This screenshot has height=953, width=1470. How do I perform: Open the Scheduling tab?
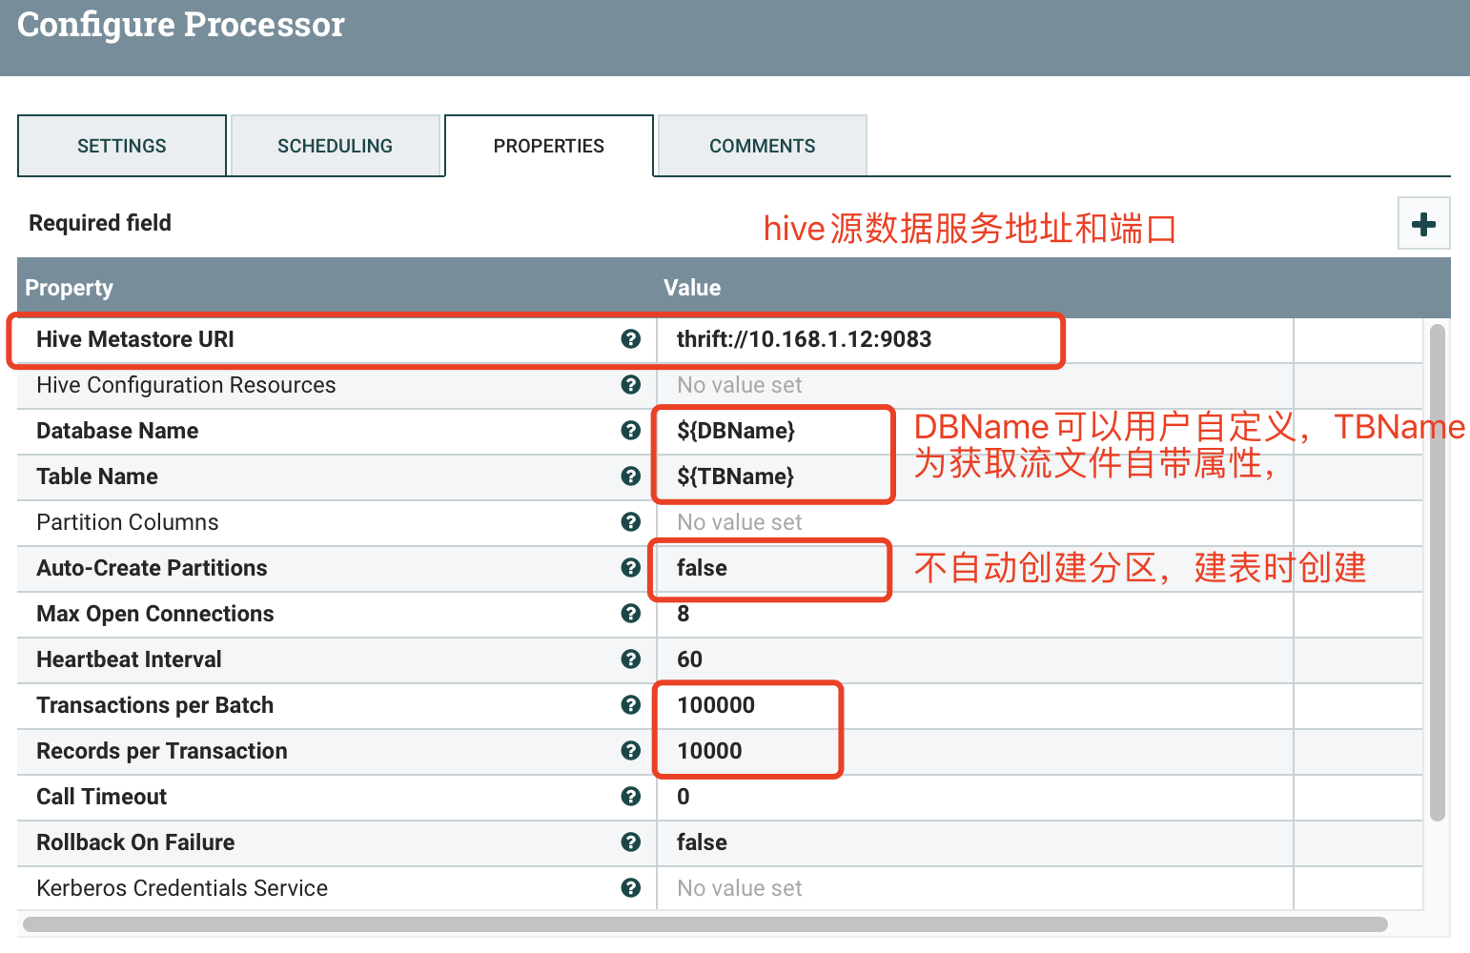[x=336, y=146]
